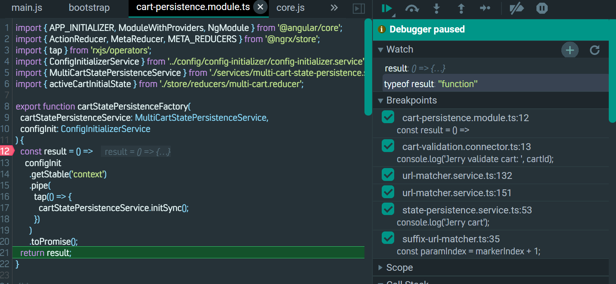
Task: Resume script execution with play icon
Action: 387,8
